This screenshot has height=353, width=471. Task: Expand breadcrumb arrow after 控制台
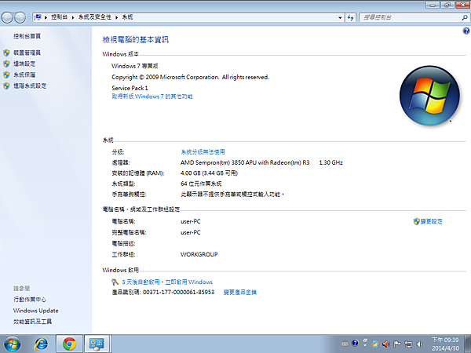point(73,17)
